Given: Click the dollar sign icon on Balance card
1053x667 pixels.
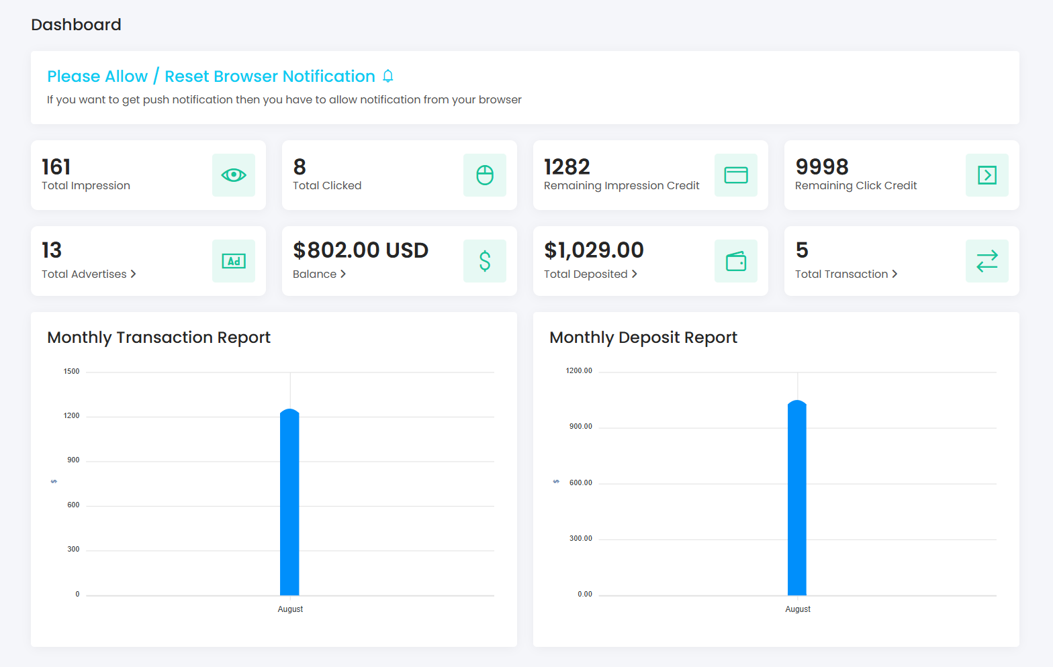Looking at the screenshot, I should click(485, 261).
